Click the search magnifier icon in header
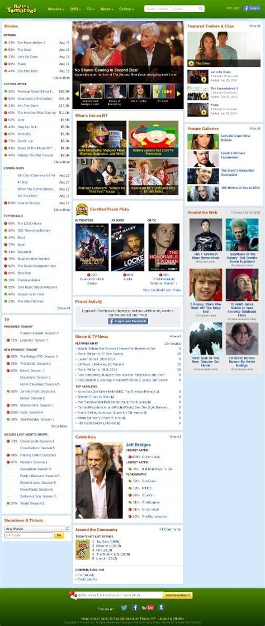Image resolution: width=265 pixels, height=626 pixels. 201,8
